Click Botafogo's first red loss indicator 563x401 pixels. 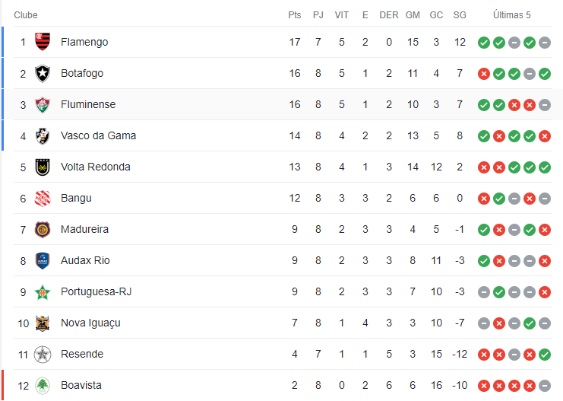coord(484,74)
